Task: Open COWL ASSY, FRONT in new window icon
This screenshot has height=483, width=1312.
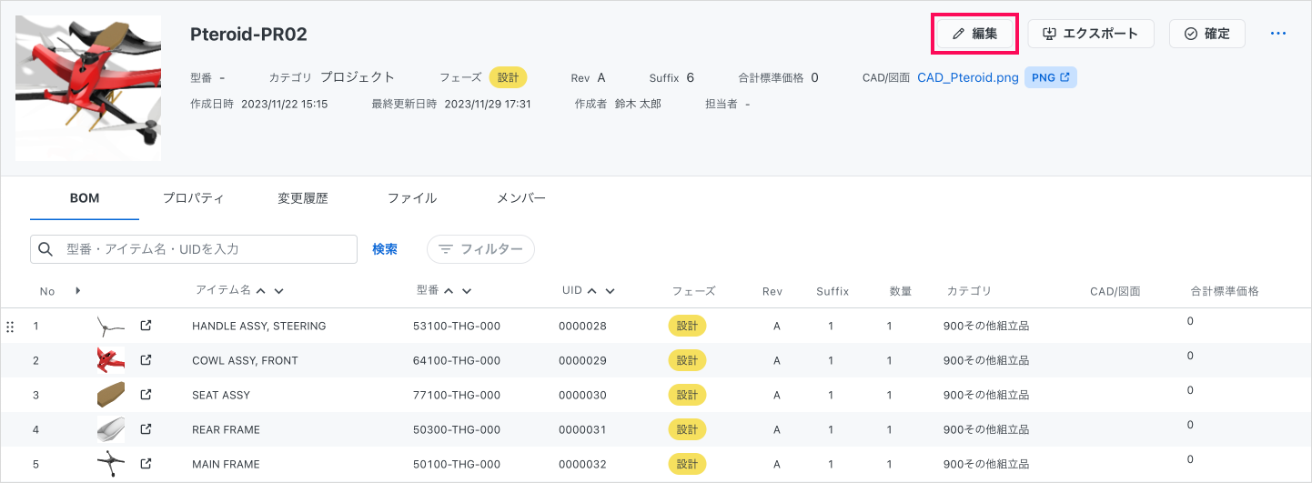Action: [x=146, y=360]
